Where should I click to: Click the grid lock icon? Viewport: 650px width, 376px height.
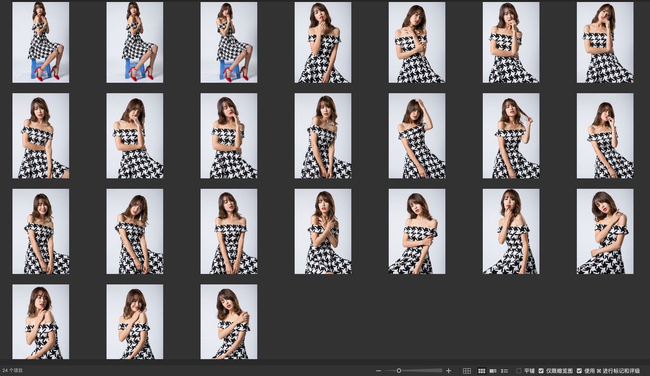[467, 371]
